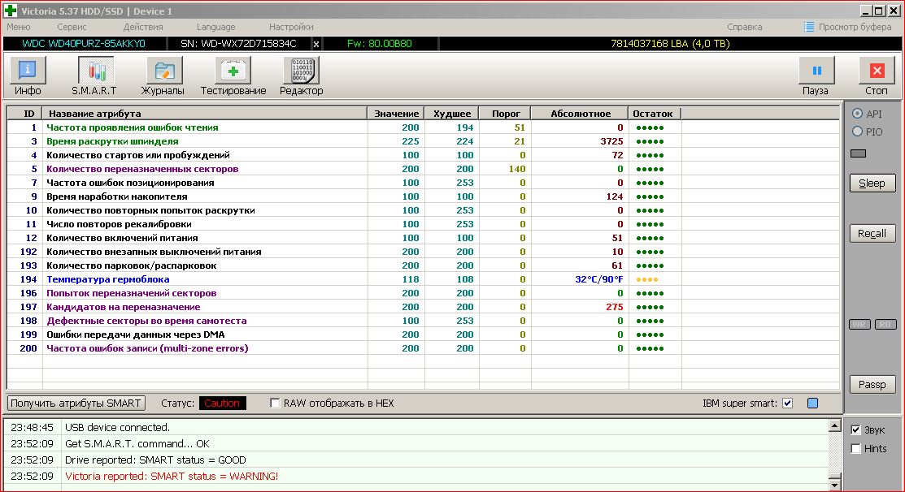Click the gray indicator below PIO

click(859, 153)
